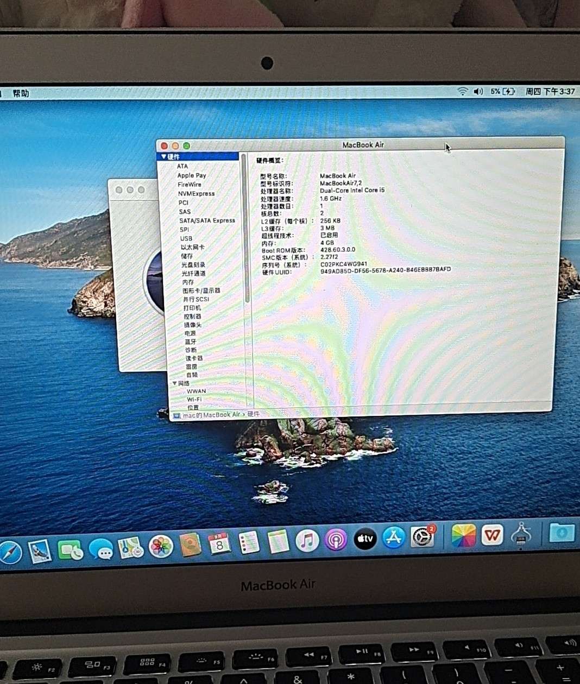The image size is (580, 684).
Task: Open Reminders from the Dock
Action: point(249,542)
